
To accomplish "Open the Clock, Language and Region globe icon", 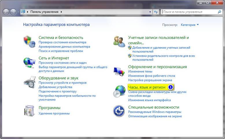I will click(x=119, y=91).
